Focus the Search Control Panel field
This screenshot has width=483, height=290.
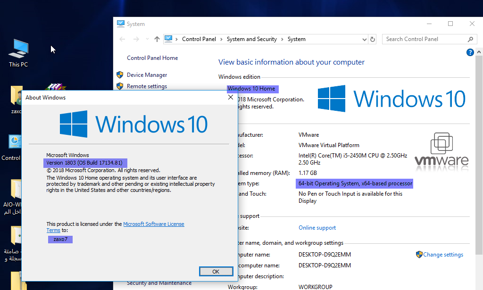(425, 39)
